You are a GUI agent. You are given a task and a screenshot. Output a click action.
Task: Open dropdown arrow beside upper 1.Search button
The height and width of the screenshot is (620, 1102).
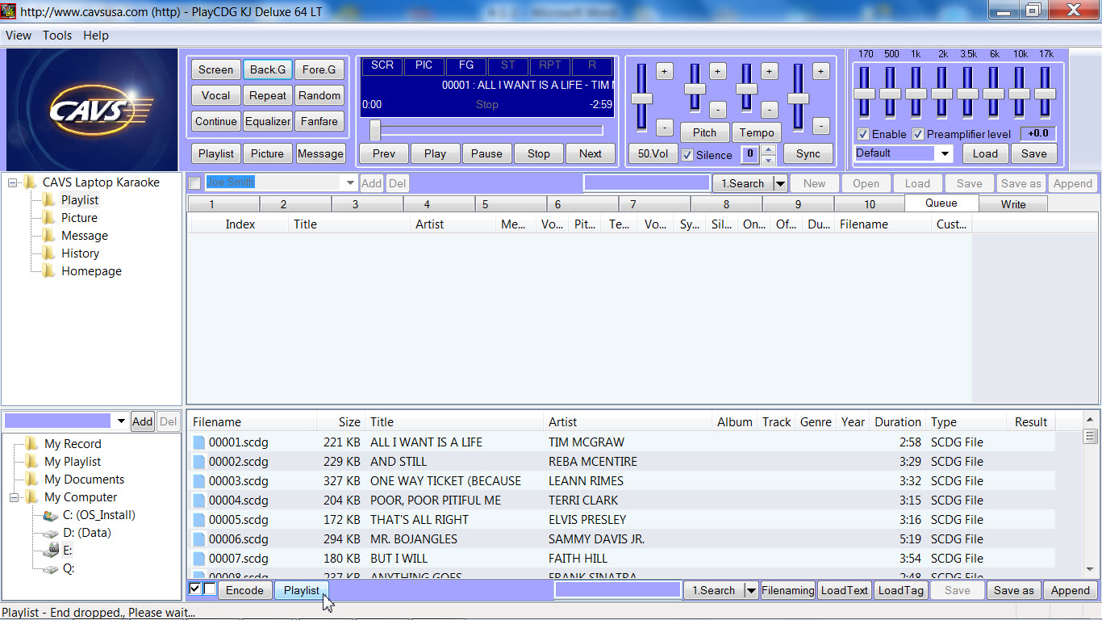[x=780, y=183]
